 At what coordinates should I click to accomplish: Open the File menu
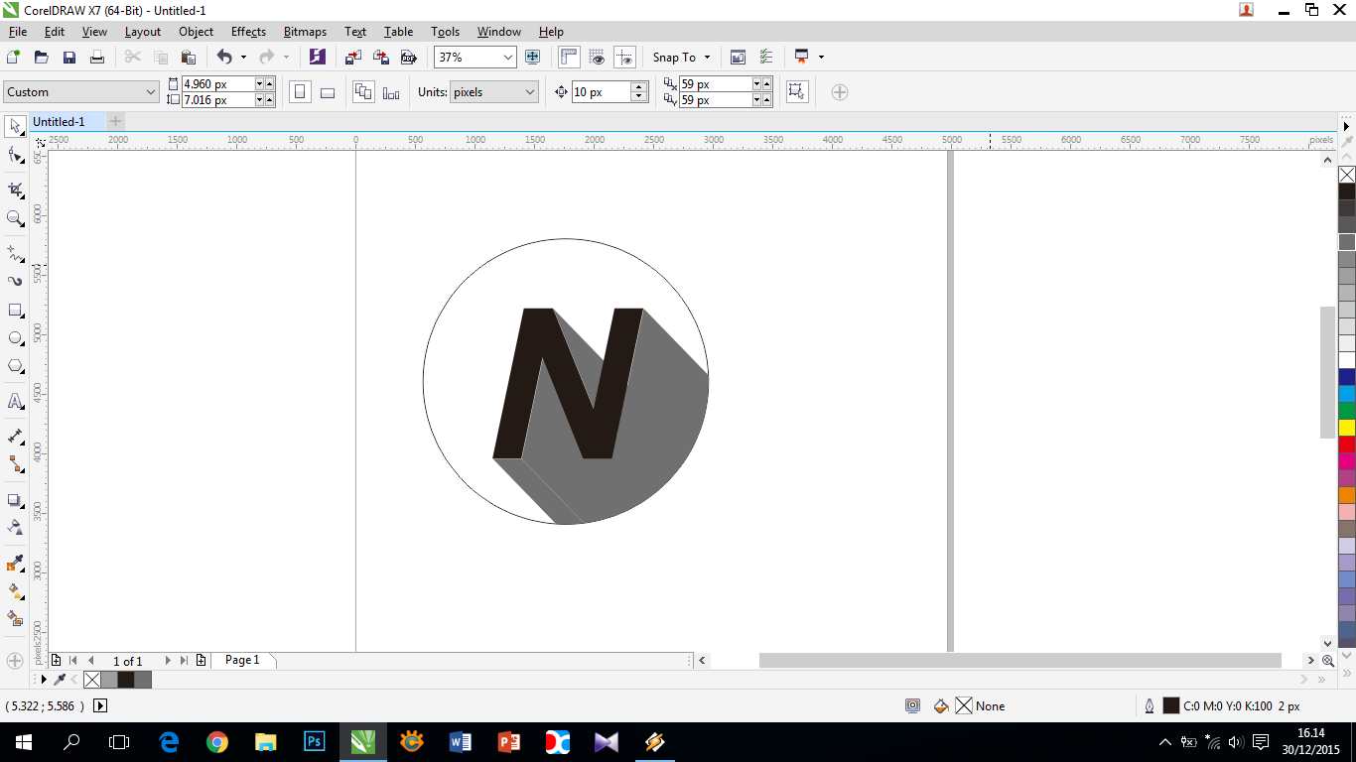click(17, 32)
